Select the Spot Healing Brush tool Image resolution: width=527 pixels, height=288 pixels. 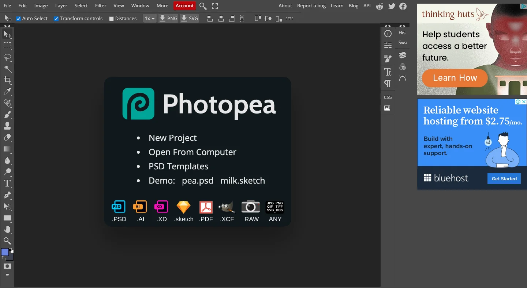click(x=7, y=103)
